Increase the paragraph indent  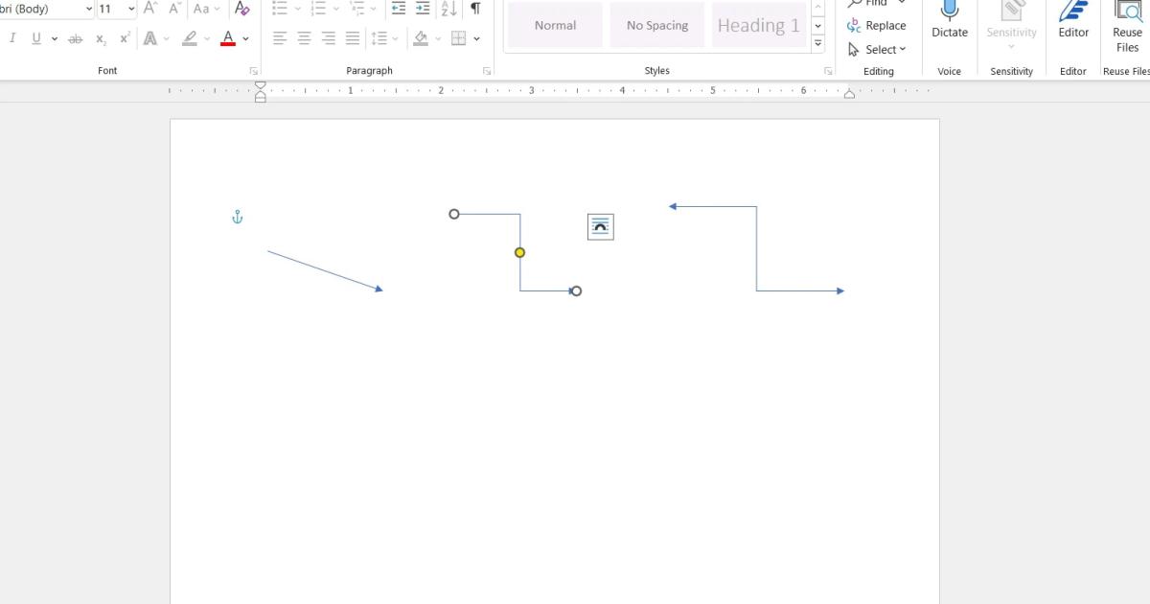click(x=423, y=9)
